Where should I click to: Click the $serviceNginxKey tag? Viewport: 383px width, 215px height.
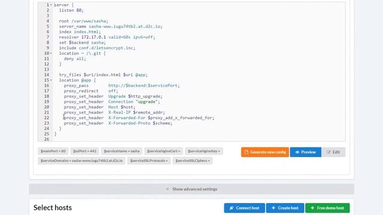[204, 151]
